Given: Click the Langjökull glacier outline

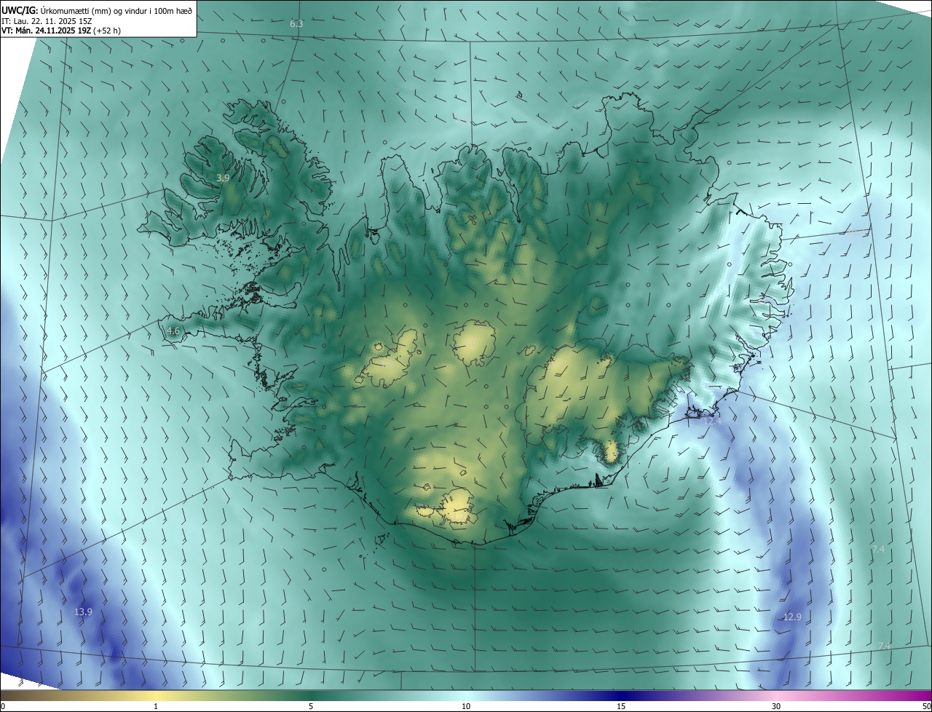Looking at the screenshot, I should coord(388,358).
